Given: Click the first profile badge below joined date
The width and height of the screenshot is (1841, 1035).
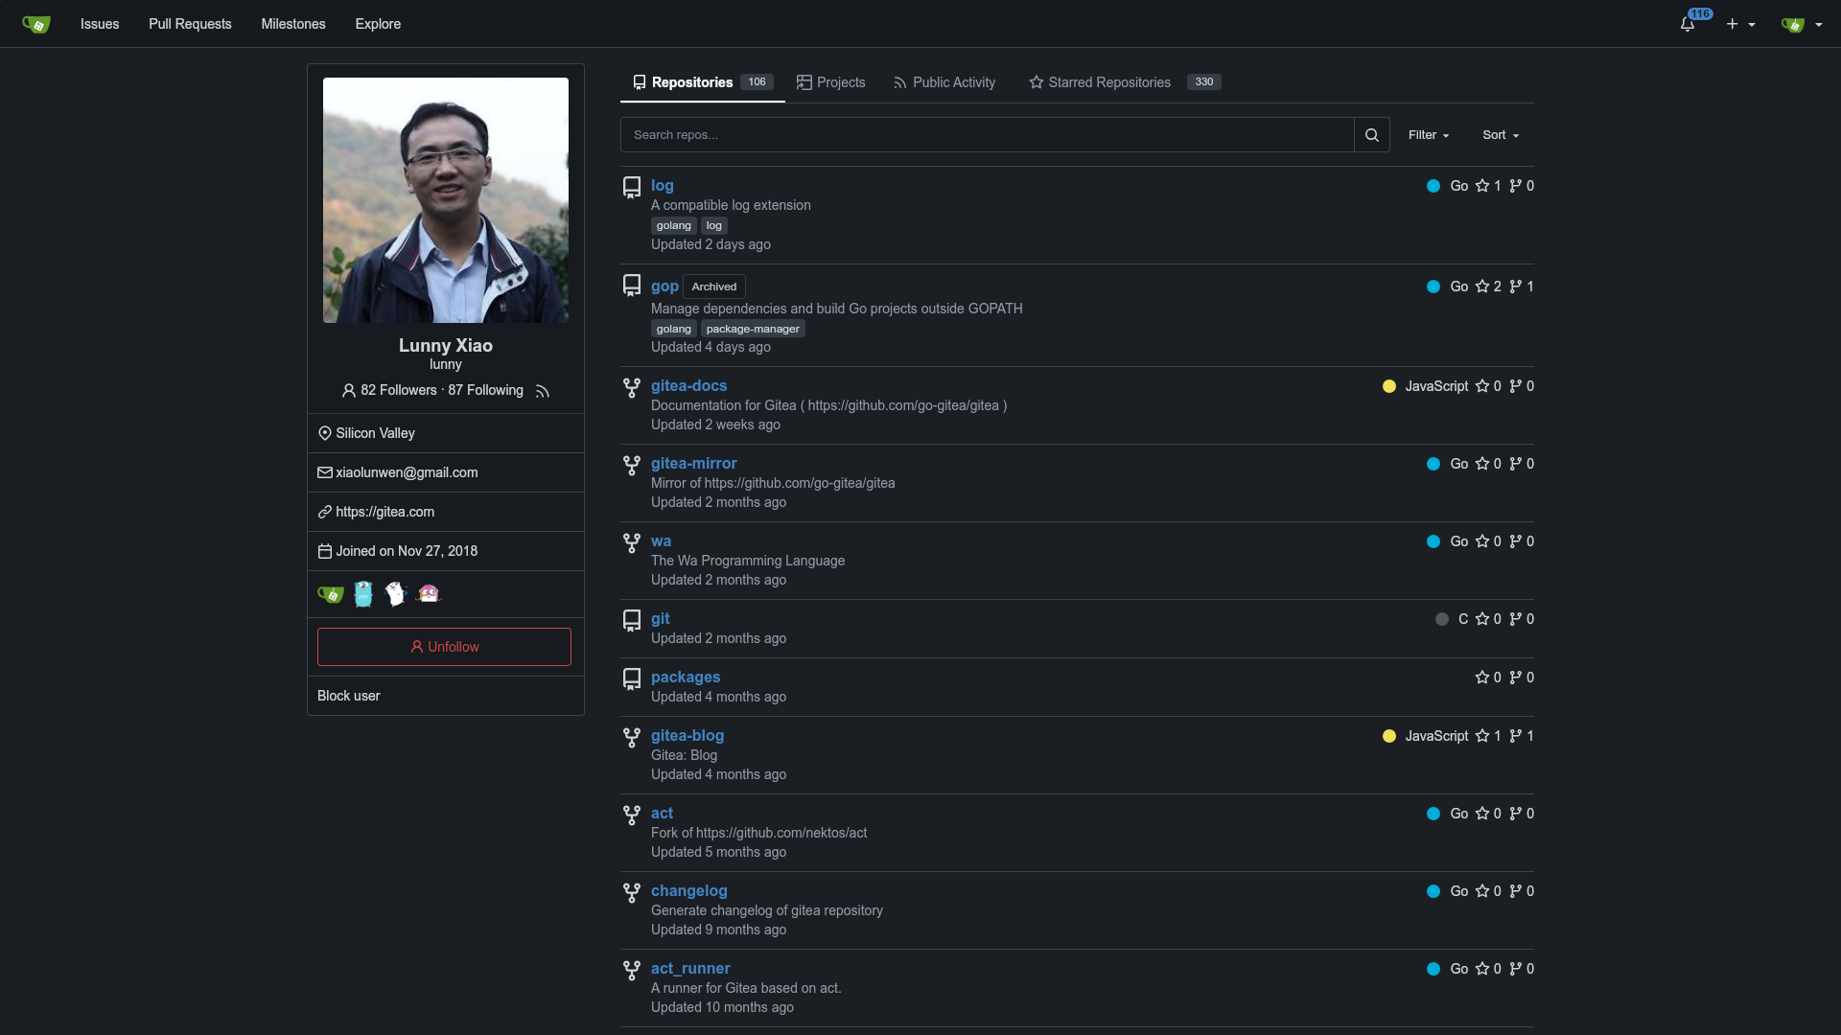Looking at the screenshot, I should (x=330, y=594).
